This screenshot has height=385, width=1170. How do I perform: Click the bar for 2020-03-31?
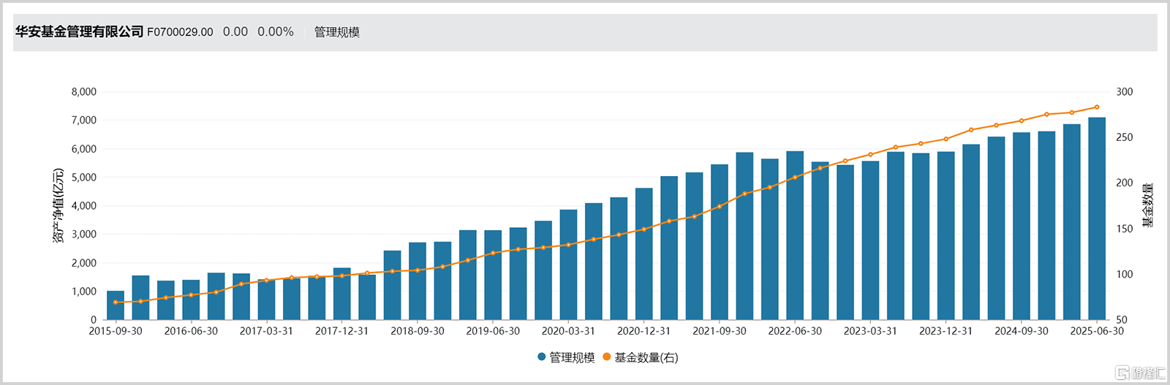568,265
